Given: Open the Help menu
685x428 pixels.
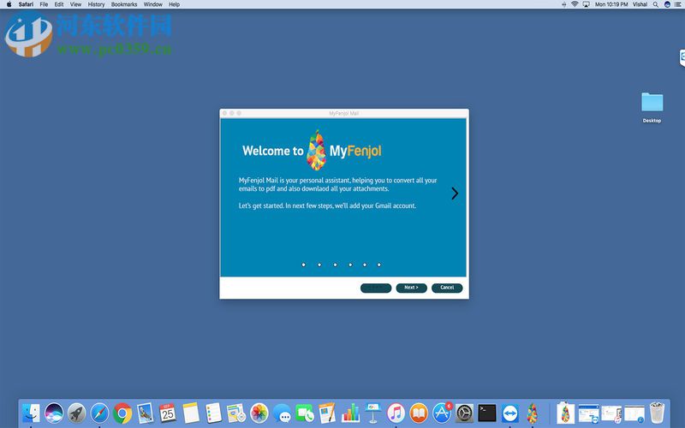Looking at the screenshot, I should pos(175,4).
